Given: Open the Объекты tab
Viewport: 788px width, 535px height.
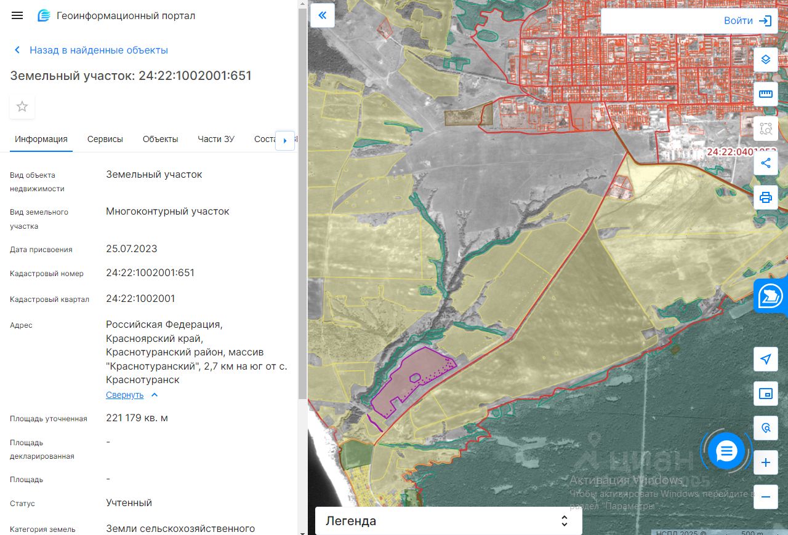Looking at the screenshot, I should [x=161, y=139].
